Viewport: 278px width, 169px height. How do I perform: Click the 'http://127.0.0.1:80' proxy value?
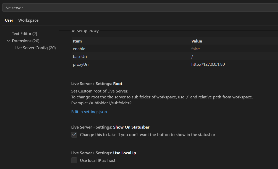pyautogui.click(x=208, y=64)
